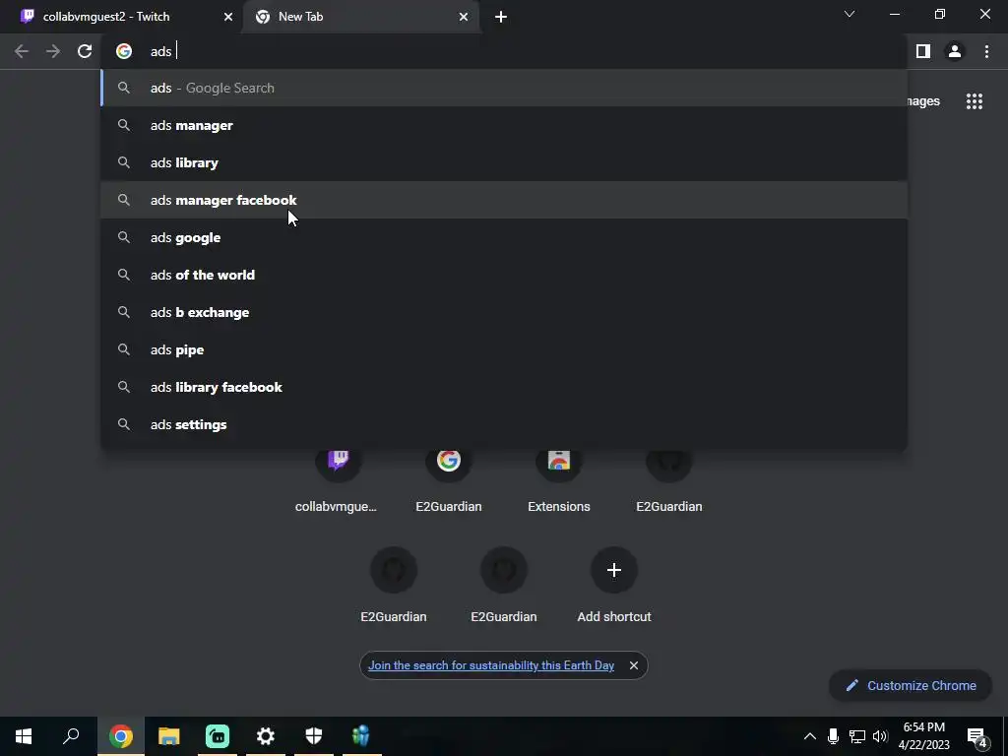
Task: Select the 'ads pipe' suggestion
Action: click(x=504, y=349)
